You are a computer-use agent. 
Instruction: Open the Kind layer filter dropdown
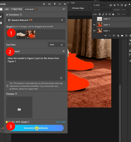pos(100,5)
